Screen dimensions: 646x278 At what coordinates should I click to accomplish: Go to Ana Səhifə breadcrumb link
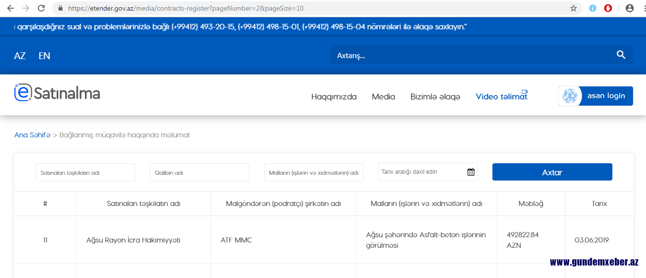tap(32, 135)
